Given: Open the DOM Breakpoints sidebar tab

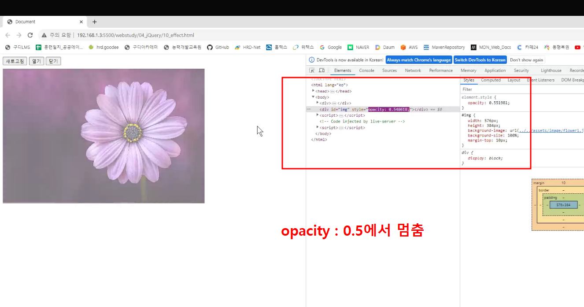Looking at the screenshot, I should click(x=572, y=80).
